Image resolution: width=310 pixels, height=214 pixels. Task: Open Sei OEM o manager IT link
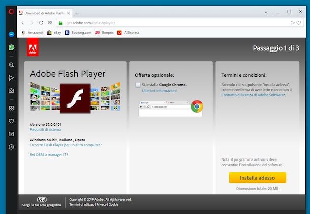49,154
